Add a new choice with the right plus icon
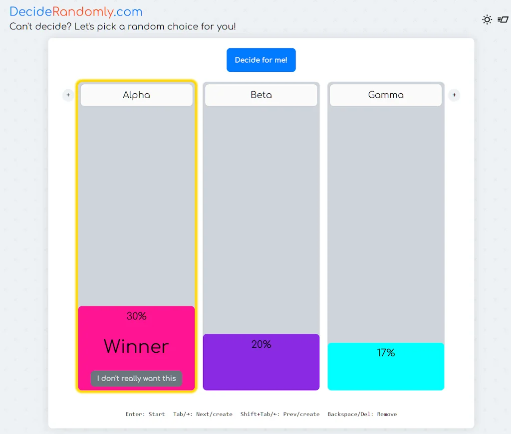The image size is (511, 434). coord(454,95)
